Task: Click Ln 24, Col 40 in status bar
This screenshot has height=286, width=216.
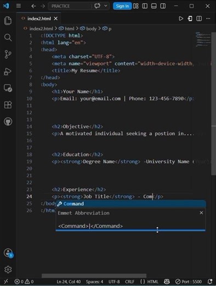Action: 69,282
